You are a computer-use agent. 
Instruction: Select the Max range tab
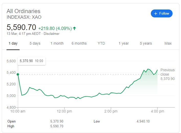pyautogui.click(x=168, y=43)
